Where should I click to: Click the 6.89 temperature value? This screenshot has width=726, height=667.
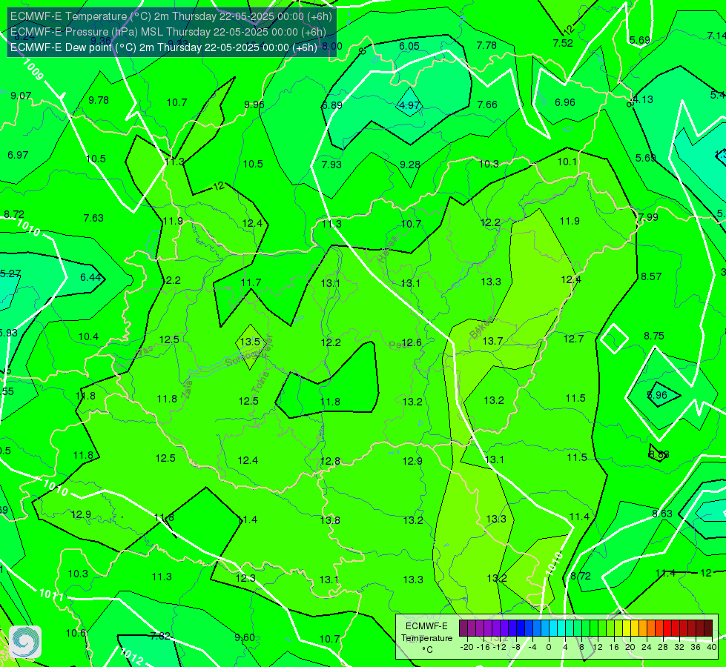332,105
